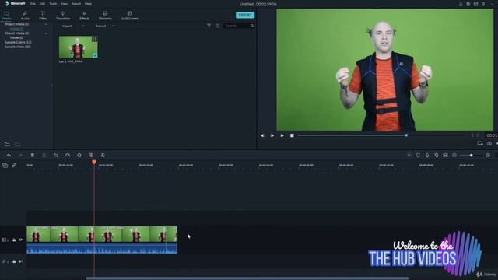Select Sample Video in media tree
498x280 pixels.
coord(18,47)
